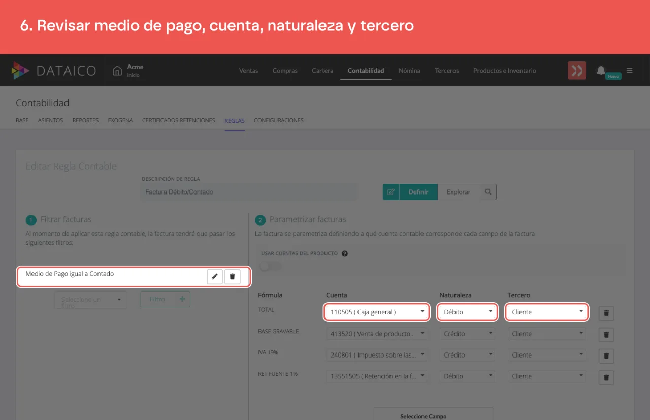Edit the Medio de Pago filter
Screen dimensions: 650x420
[x=215, y=277]
